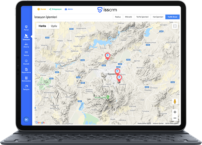Click the Develi label on map

(x=113, y=119)
